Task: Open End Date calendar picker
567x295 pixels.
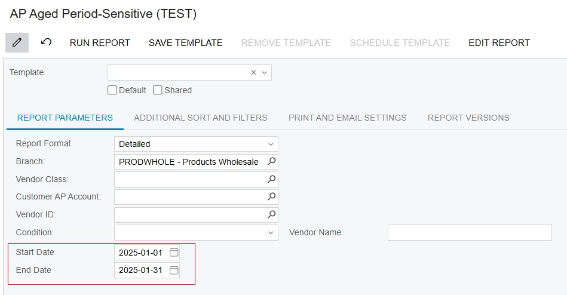Action: coord(174,271)
